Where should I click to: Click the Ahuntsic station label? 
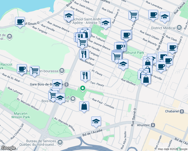pyautogui.click(x=144, y=125)
